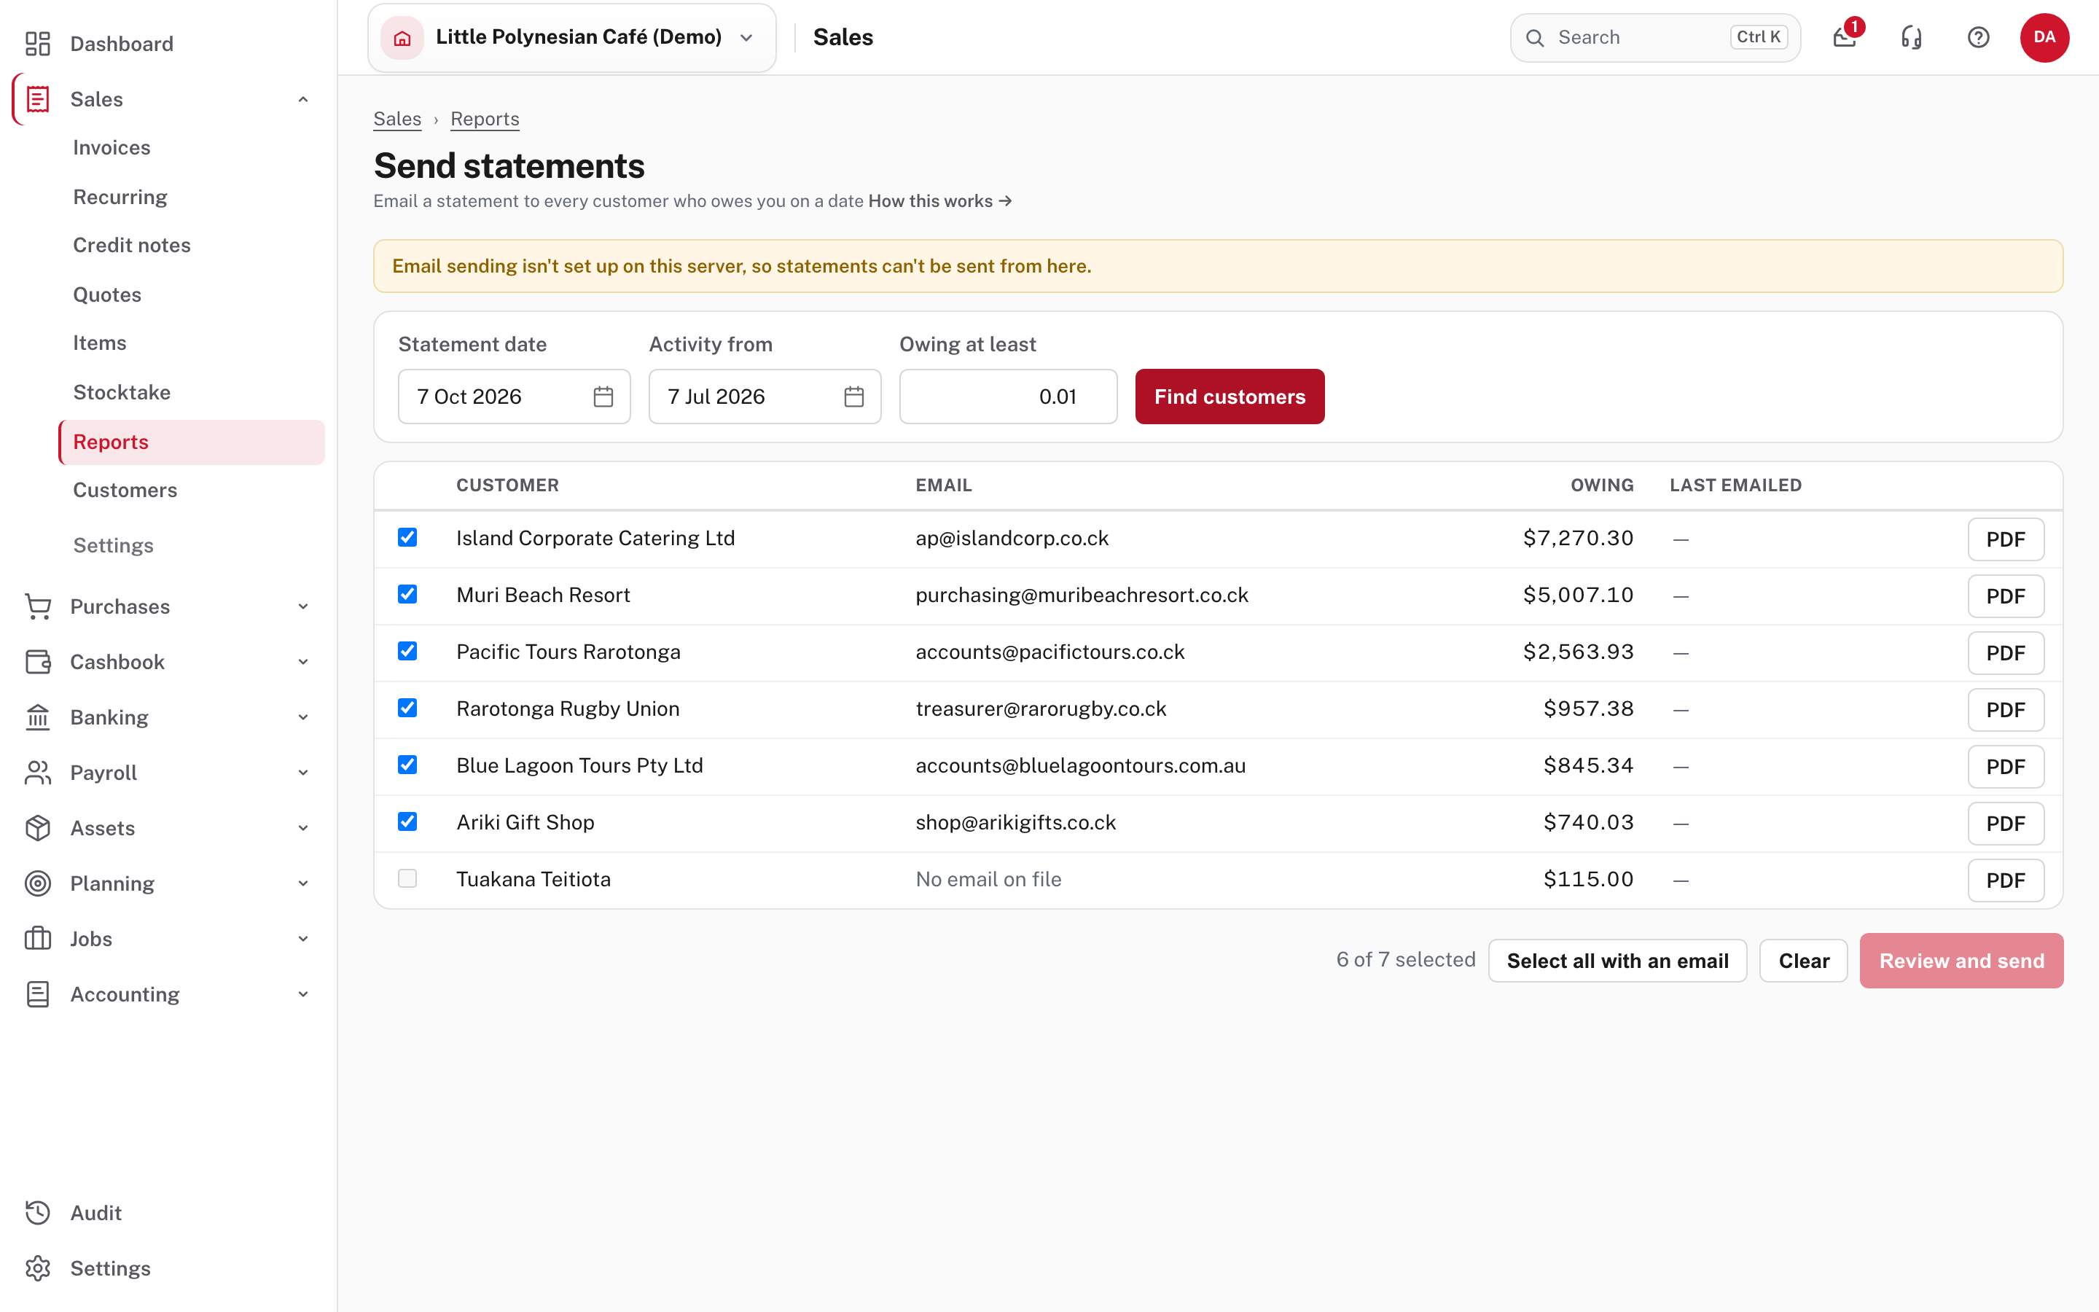Expand the Purchases menu section
The height and width of the screenshot is (1312, 2099).
point(168,606)
